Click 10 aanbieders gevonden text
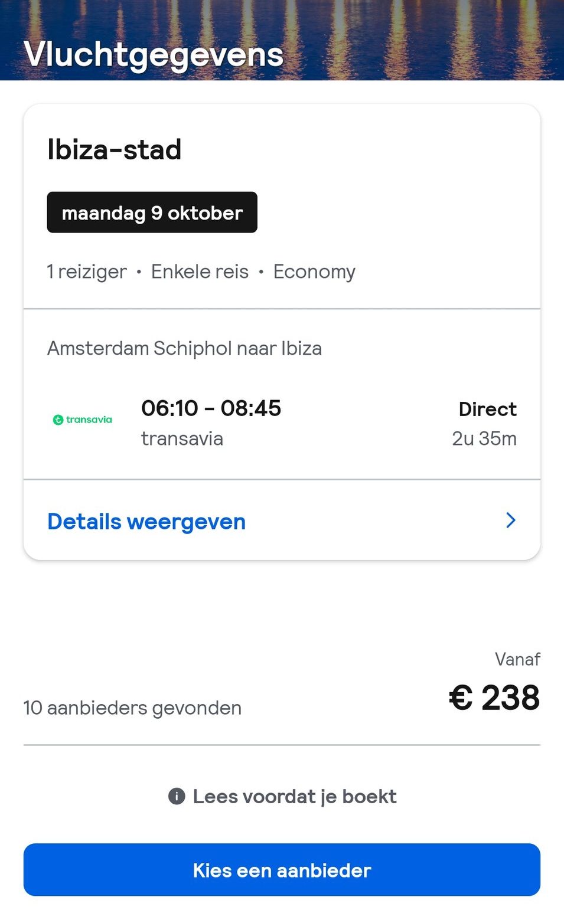The image size is (564, 910). 131,707
